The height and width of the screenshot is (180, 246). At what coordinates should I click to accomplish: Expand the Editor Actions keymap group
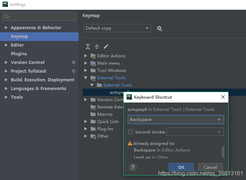86,56
